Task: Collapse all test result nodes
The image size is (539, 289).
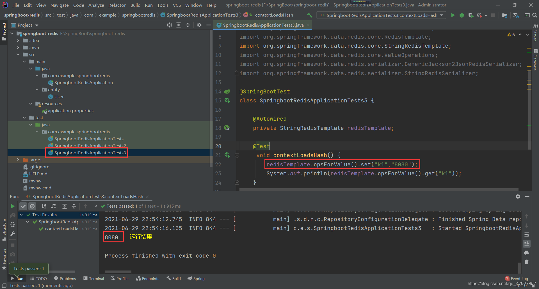Action: pyautogui.click(x=74, y=206)
